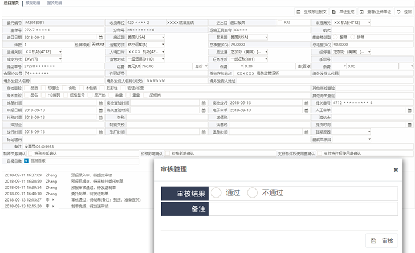This screenshot has width=415, height=253.
Task: Check 品质 under 商检查验
Action: tap(26, 88)
